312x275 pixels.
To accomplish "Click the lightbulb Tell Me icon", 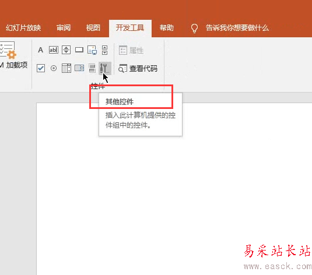I will click(194, 28).
